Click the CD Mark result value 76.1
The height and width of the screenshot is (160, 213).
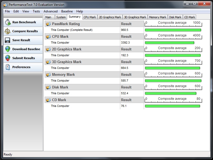[x=124, y=106]
